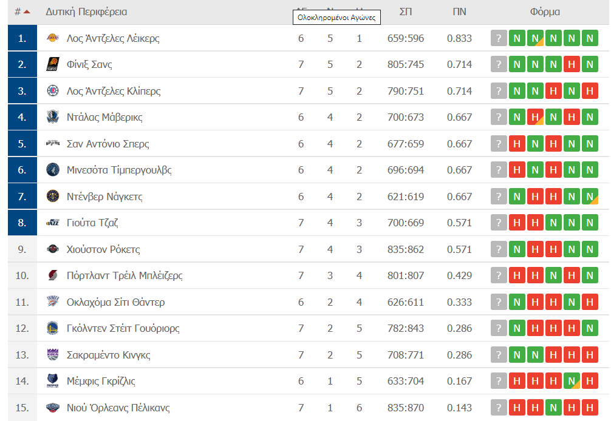Image resolution: width=611 pixels, height=421 pixels.
Task: Click the Φόρμα column header
Action: pos(544,12)
